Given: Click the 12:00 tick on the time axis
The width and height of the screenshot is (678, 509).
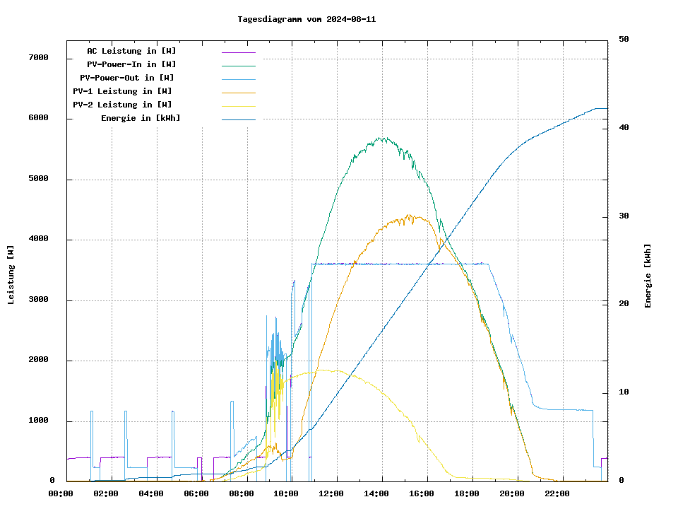Looking at the screenshot, I should click(x=332, y=493).
